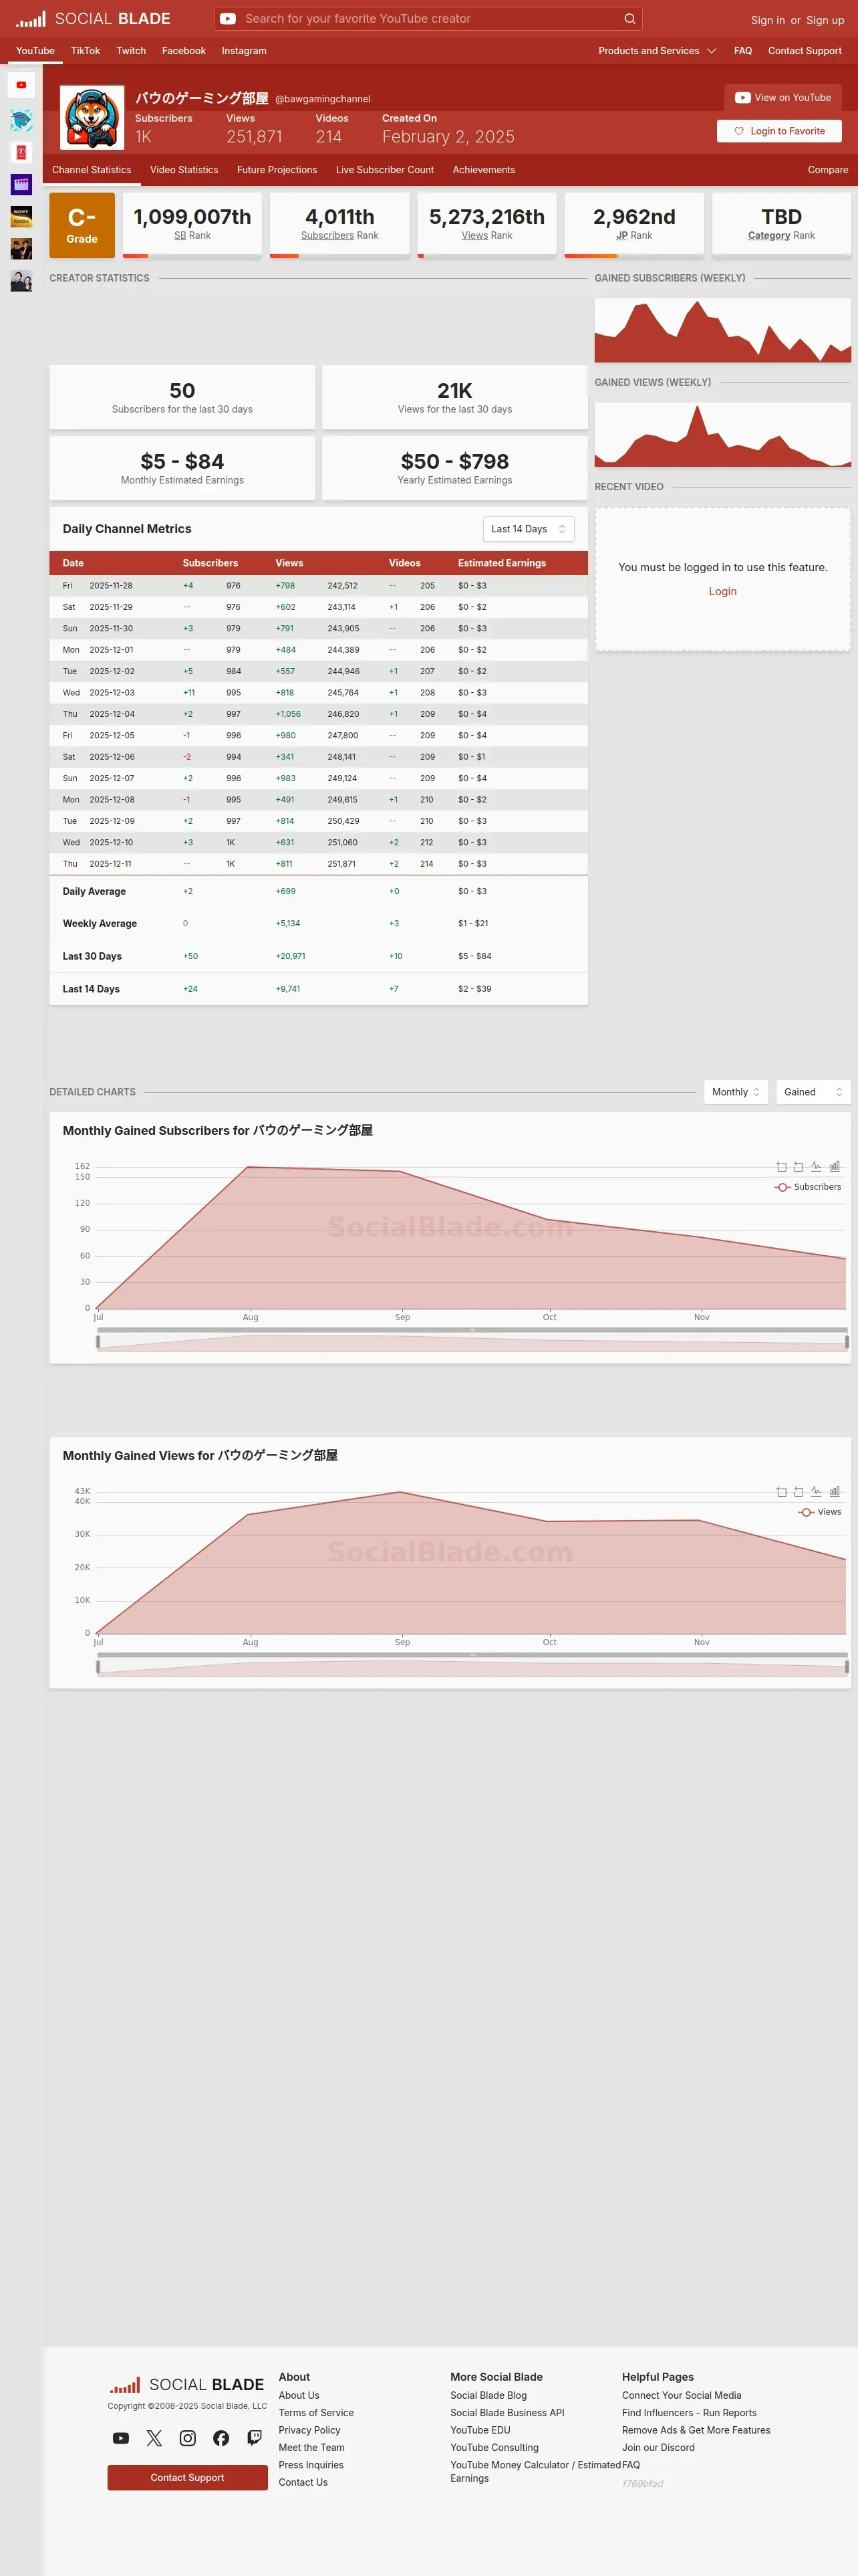The height and width of the screenshot is (2576, 858).
Task: Open Terms of Service footer link
Action: coord(315,2413)
